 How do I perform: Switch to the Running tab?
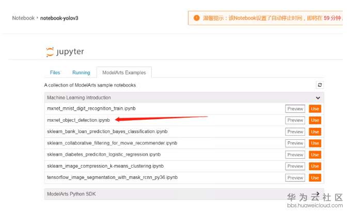(81, 73)
